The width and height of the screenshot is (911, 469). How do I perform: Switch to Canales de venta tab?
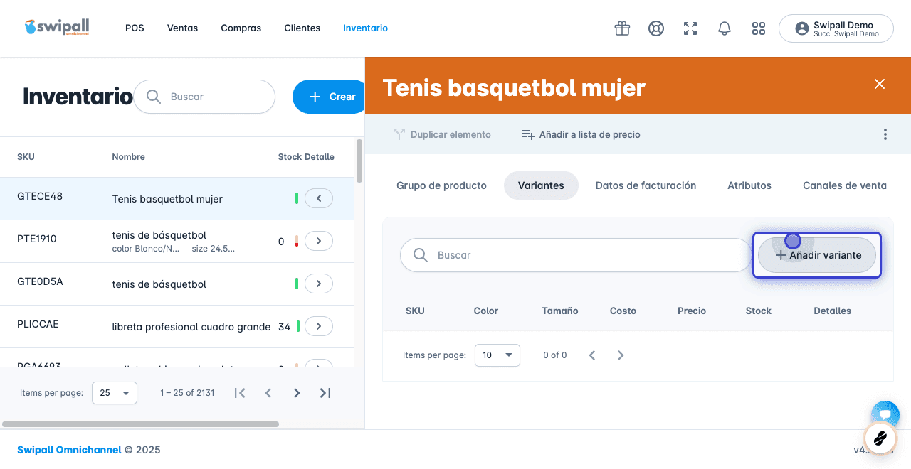845,185
